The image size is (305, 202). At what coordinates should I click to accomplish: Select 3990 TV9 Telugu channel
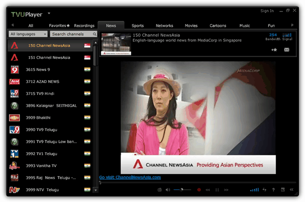50,130
